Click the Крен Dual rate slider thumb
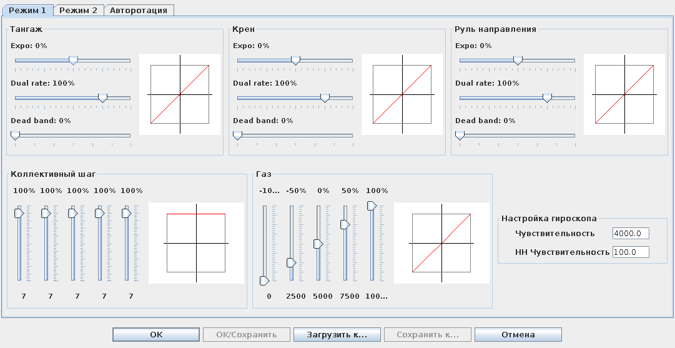Viewport: 675px width, 348px height. (x=325, y=97)
